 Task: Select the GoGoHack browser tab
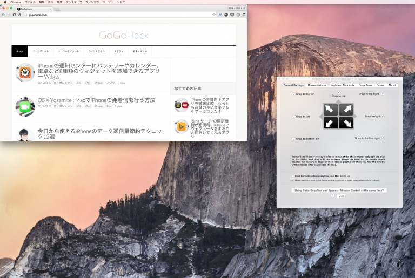click(x=33, y=9)
